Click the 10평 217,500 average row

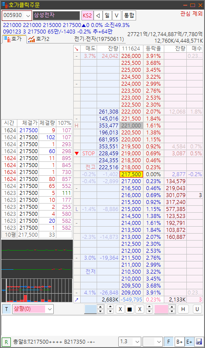click(37, 235)
